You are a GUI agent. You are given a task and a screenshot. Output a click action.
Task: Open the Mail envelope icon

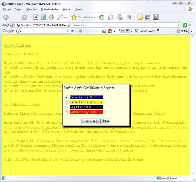pyautogui.click(x=111, y=17)
